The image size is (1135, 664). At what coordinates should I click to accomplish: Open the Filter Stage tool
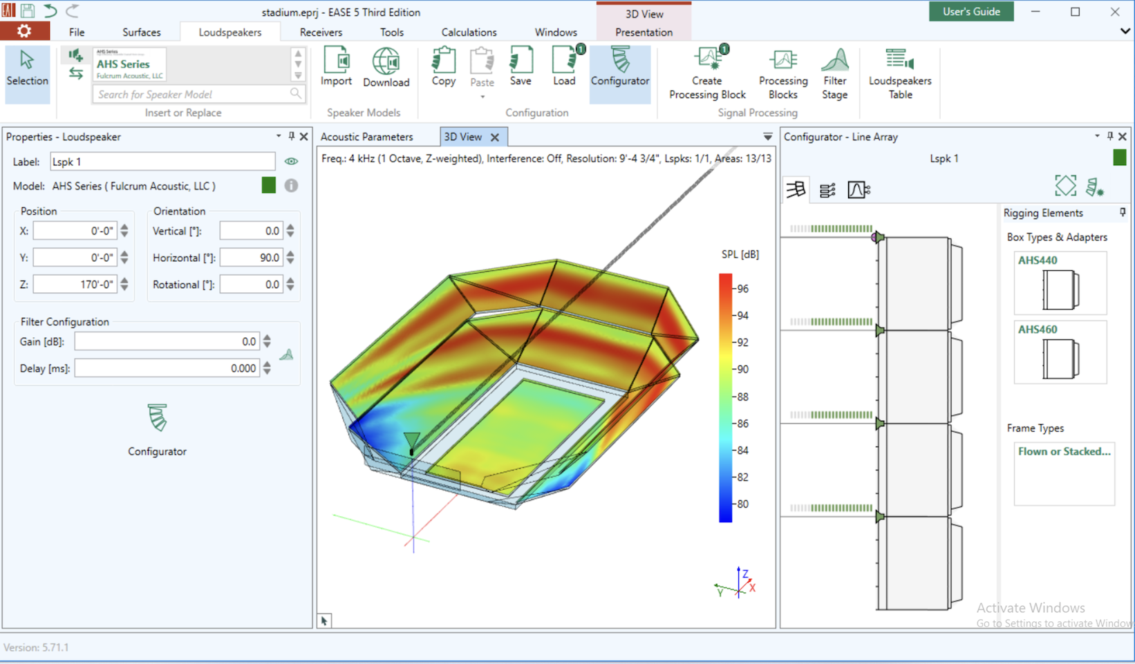click(x=834, y=74)
